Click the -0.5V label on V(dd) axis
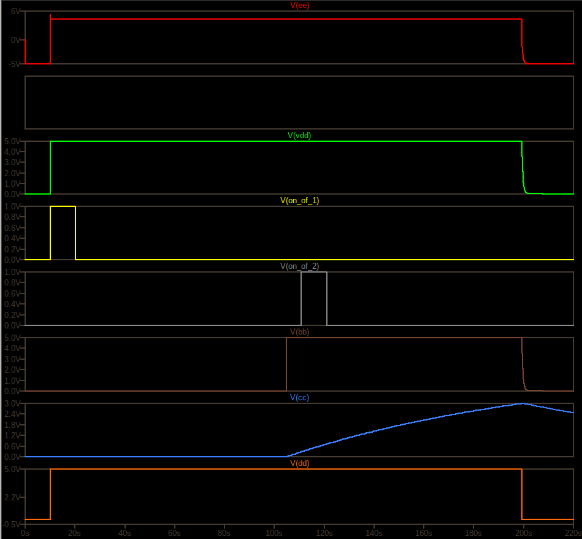 point(12,524)
